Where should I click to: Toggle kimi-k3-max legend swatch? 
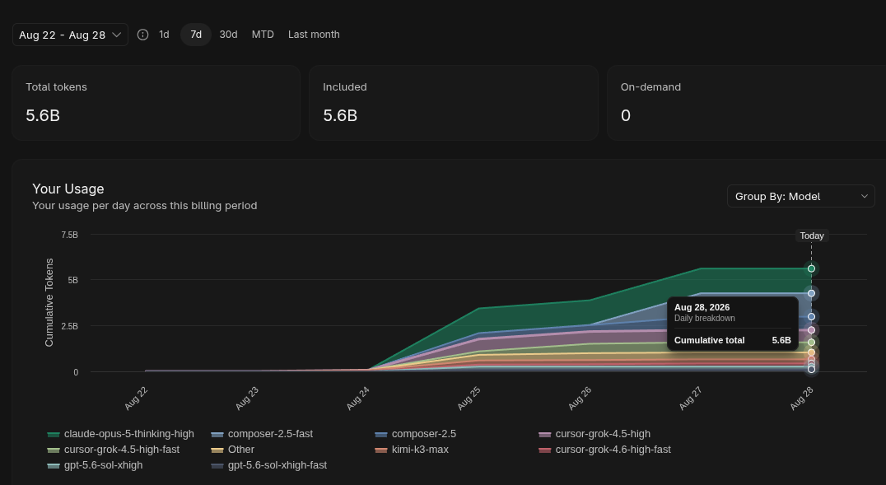pyautogui.click(x=381, y=450)
